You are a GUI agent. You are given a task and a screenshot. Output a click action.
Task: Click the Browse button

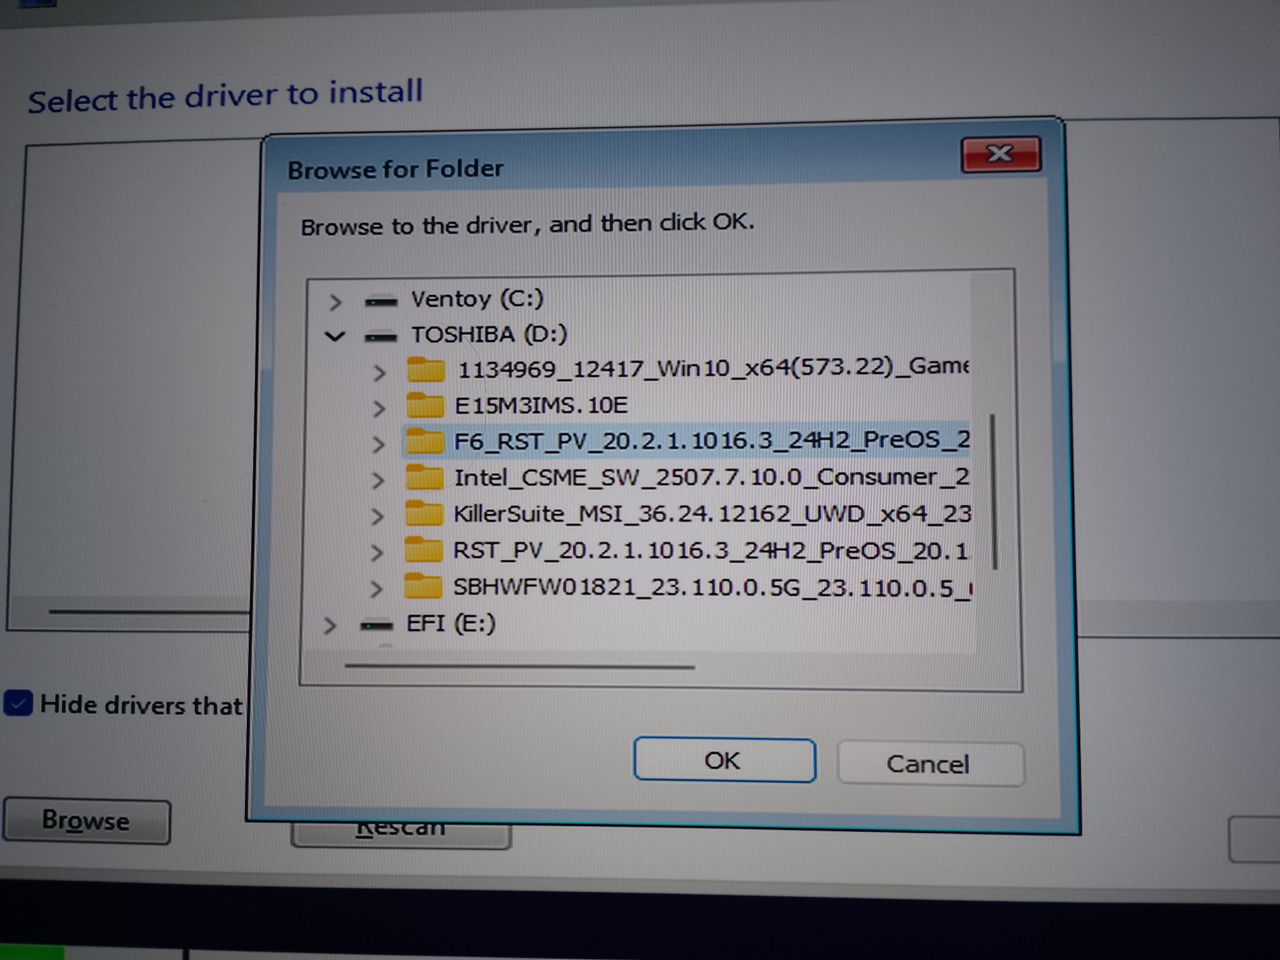[86, 821]
